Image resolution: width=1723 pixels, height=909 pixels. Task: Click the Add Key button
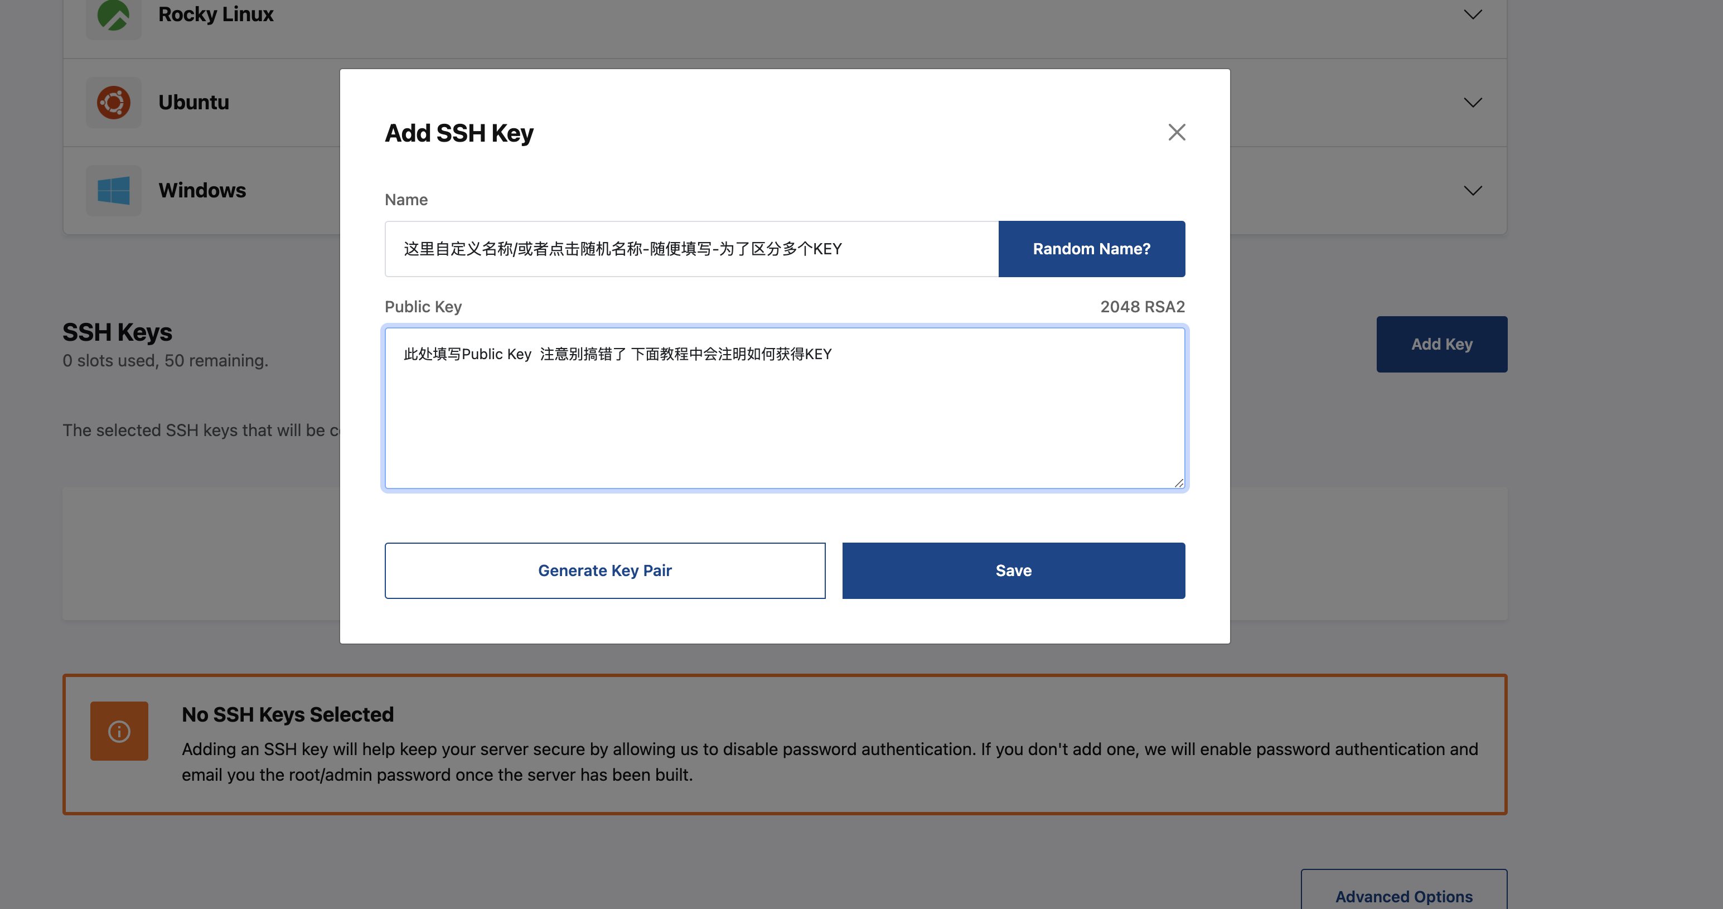1441,345
